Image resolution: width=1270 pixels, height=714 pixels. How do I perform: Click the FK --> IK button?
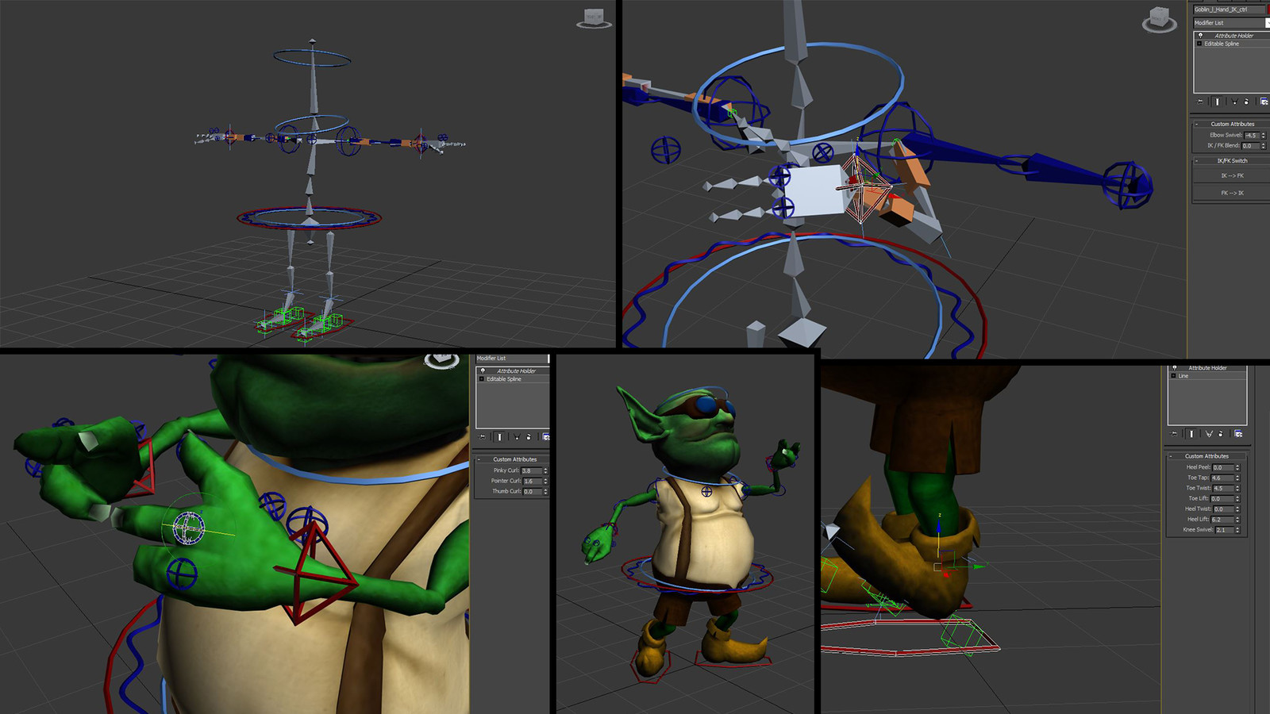click(x=1232, y=193)
